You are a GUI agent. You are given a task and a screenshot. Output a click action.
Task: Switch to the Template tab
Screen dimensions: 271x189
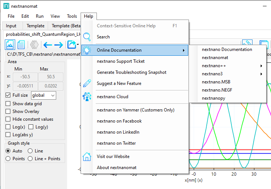(x=35, y=26)
